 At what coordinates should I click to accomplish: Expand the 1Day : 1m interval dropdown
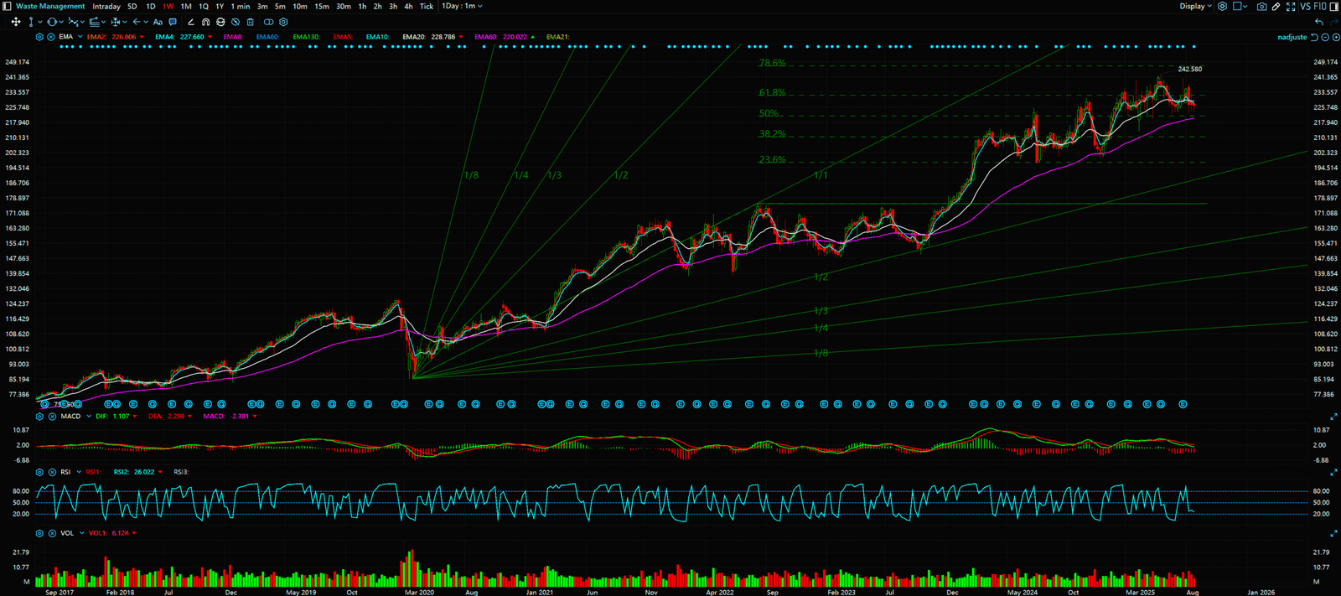click(x=463, y=7)
